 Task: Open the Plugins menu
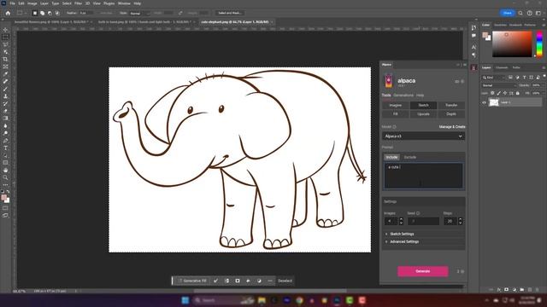point(109,3)
